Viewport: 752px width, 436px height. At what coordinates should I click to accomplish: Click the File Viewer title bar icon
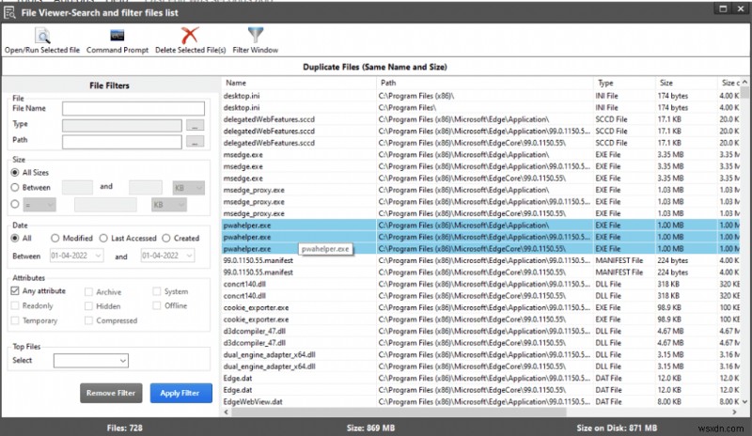[x=9, y=12]
